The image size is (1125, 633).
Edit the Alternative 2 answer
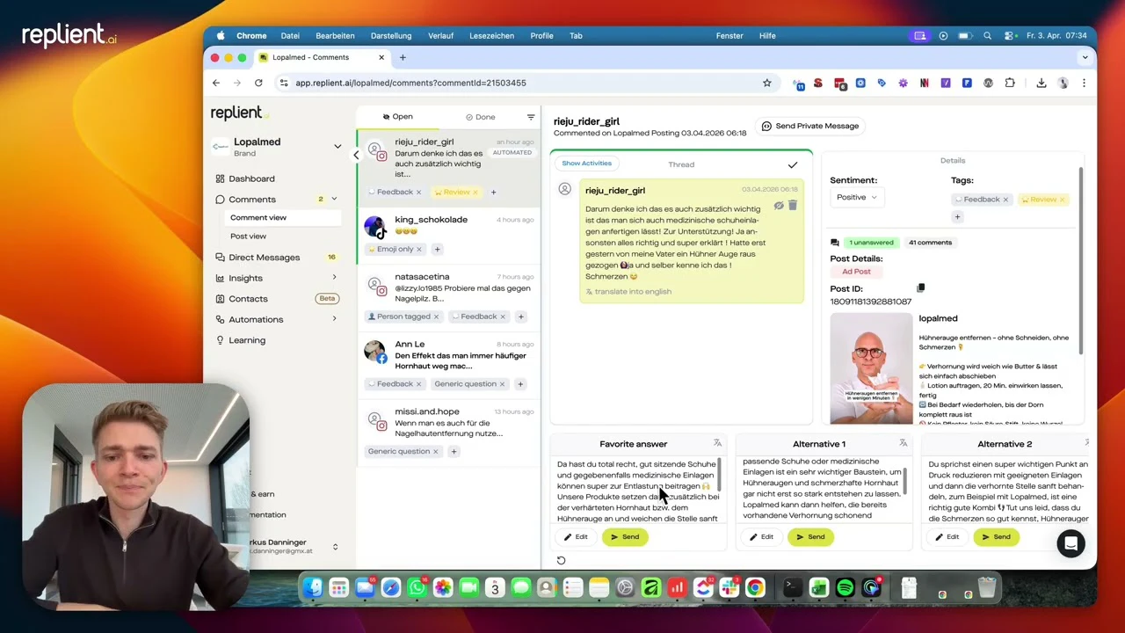coord(946,536)
